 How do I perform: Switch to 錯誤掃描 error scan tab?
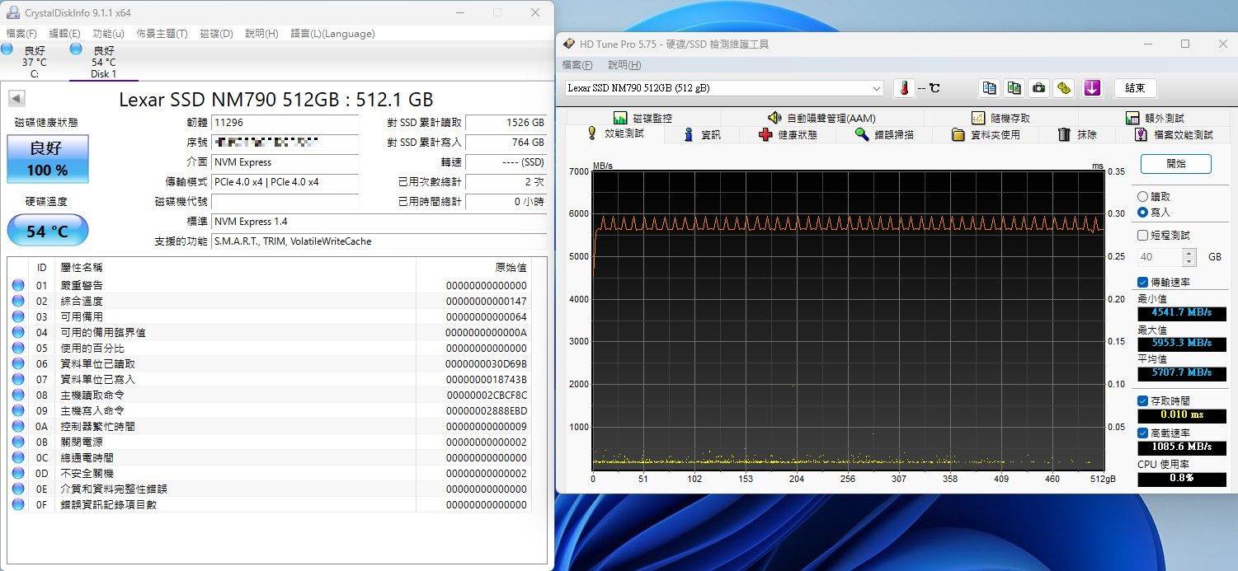coord(883,134)
